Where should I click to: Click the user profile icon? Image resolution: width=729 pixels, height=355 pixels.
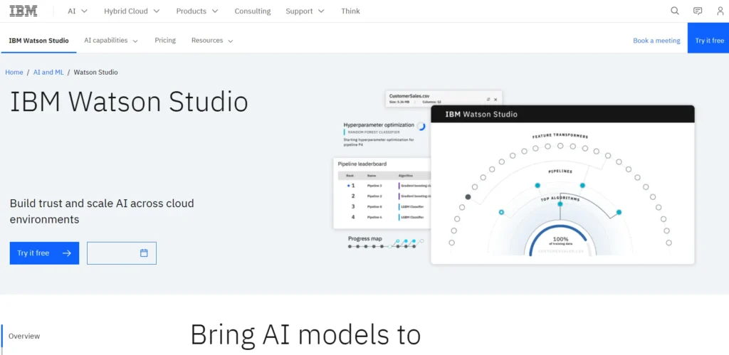(x=720, y=11)
